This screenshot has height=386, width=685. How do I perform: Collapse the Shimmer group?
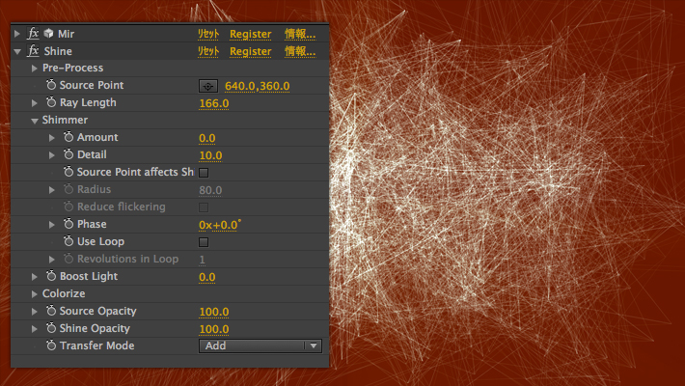(x=35, y=121)
